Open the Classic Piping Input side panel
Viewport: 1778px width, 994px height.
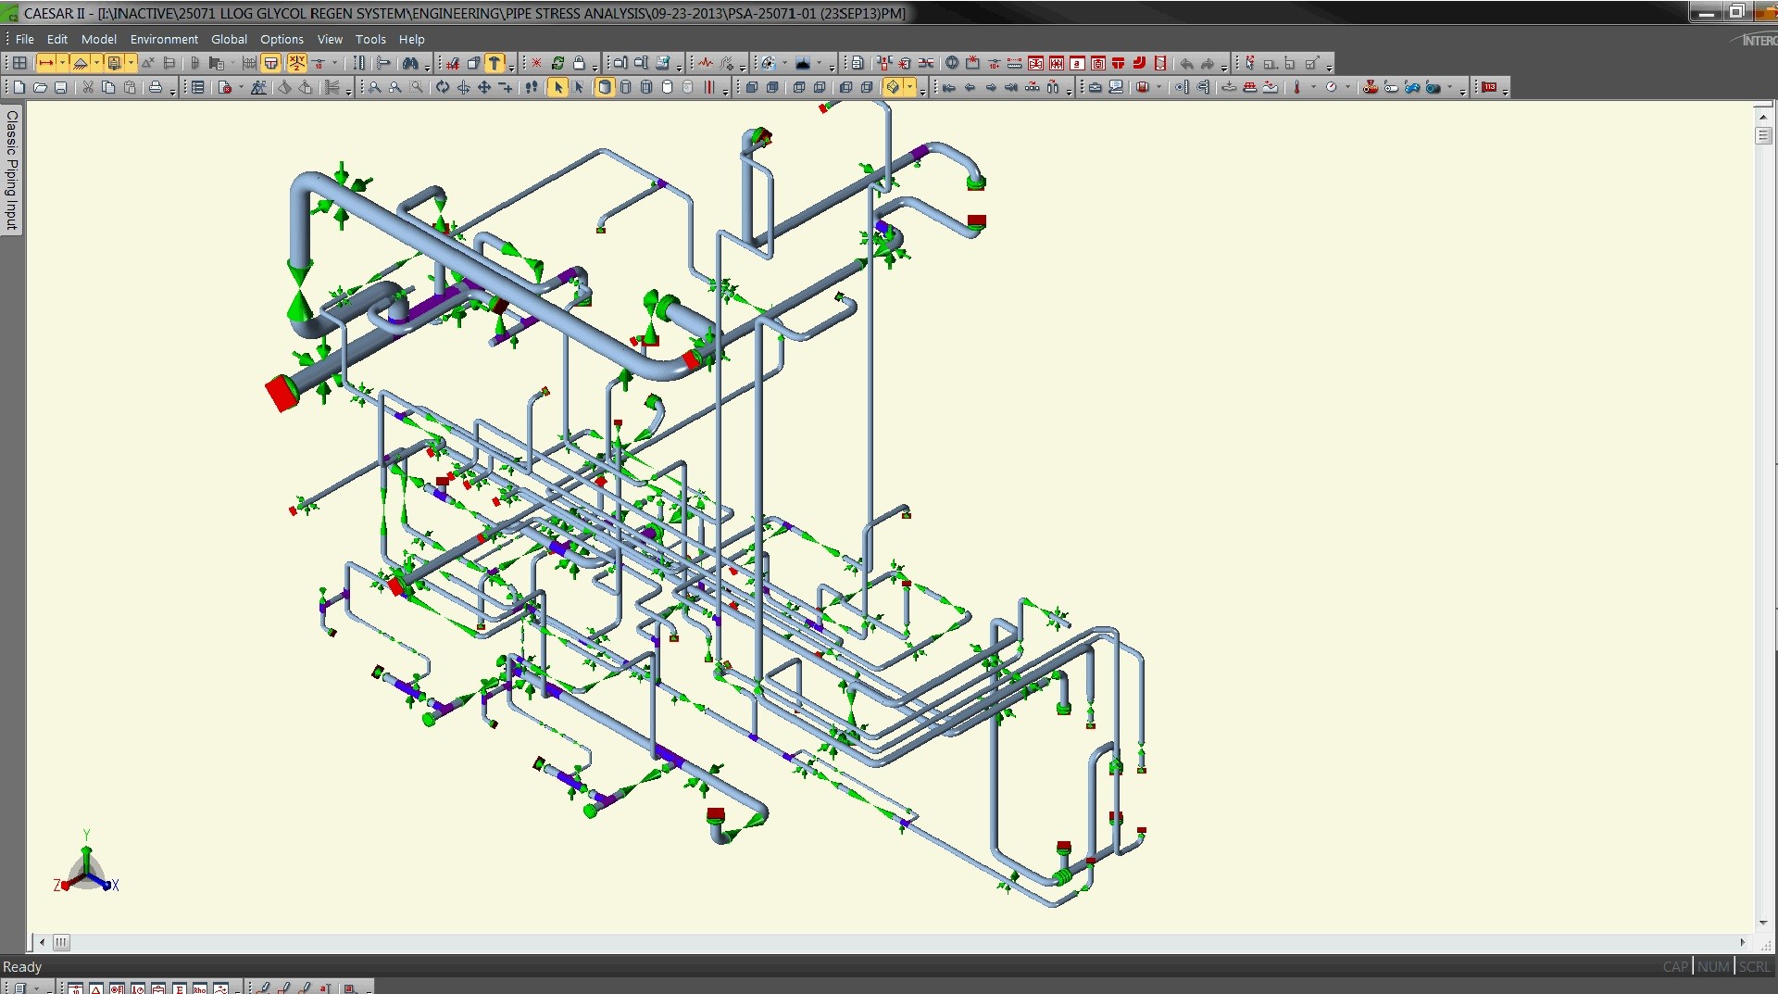(12, 170)
